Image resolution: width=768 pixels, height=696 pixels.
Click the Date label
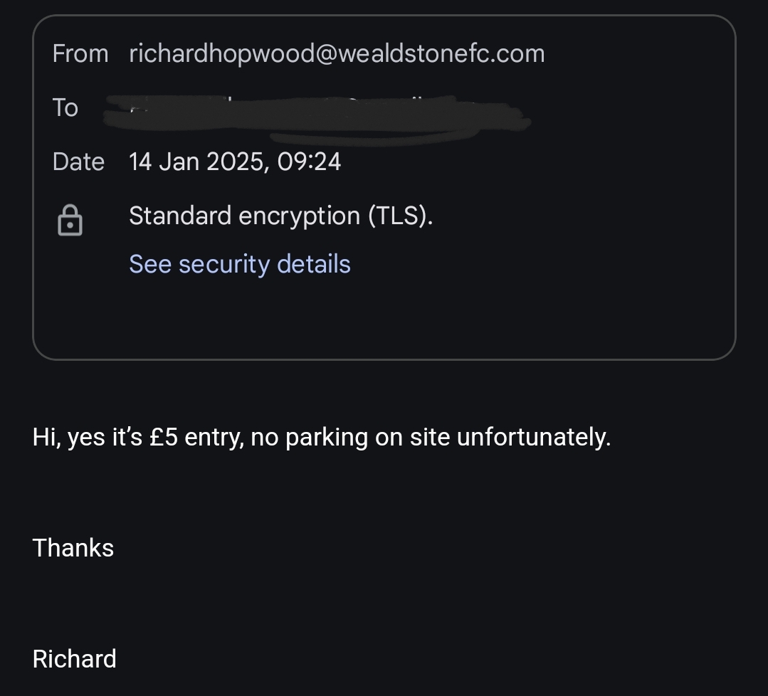point(78,162)
